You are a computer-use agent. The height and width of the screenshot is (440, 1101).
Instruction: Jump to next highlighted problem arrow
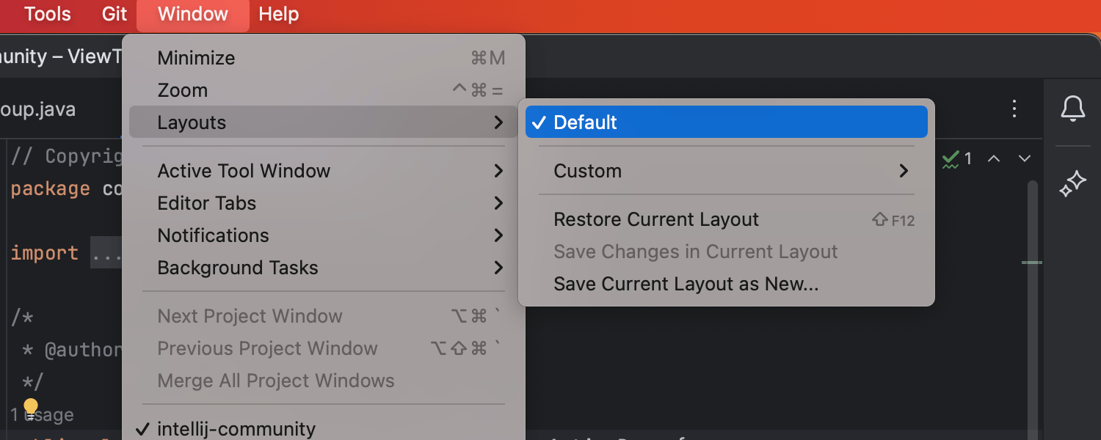(x=1024, y=158)
